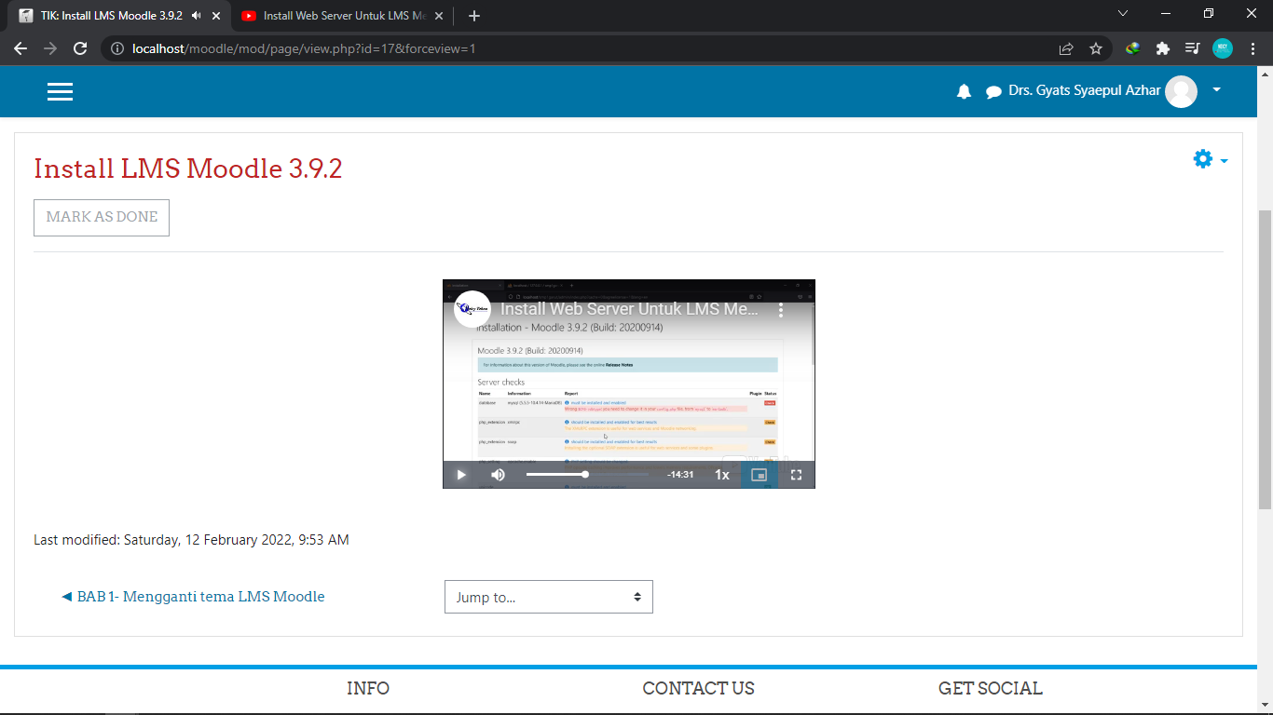Reload the current page
This screenshot has width=1273, height=715.
[x=80, y=48]
